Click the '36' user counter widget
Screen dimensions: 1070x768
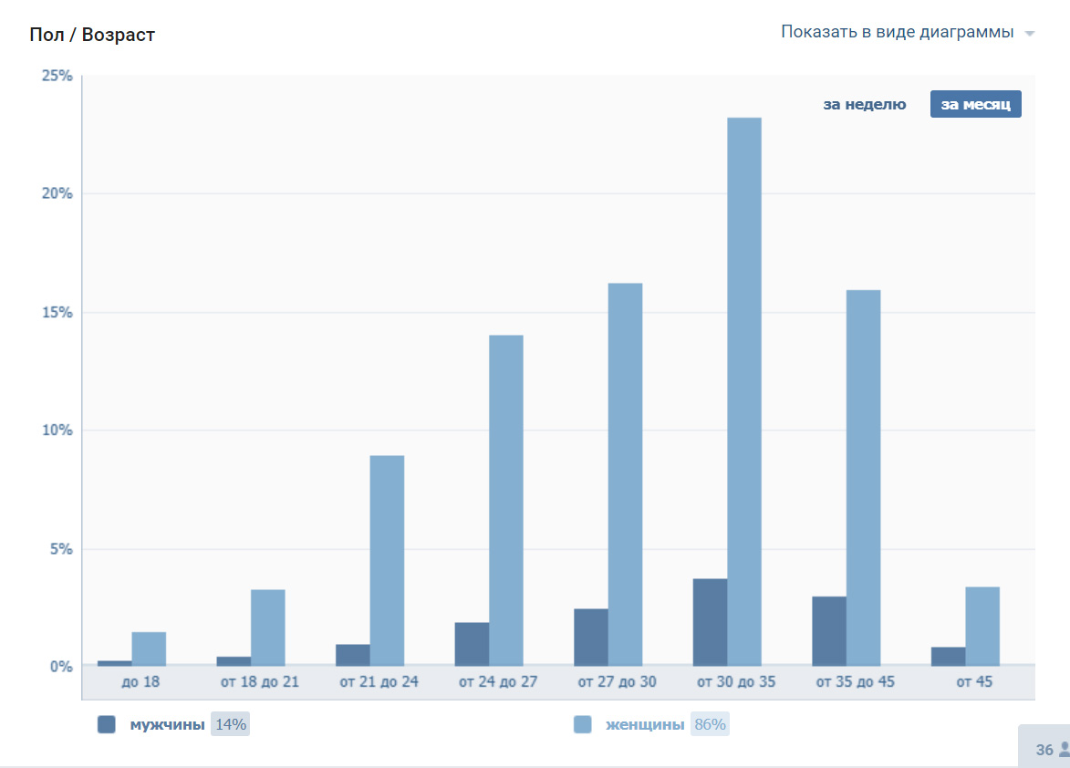(x=1044, y=747)
